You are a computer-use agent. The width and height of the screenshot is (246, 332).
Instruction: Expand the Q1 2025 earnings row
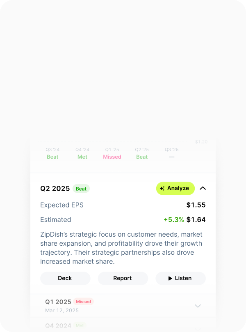198,306
